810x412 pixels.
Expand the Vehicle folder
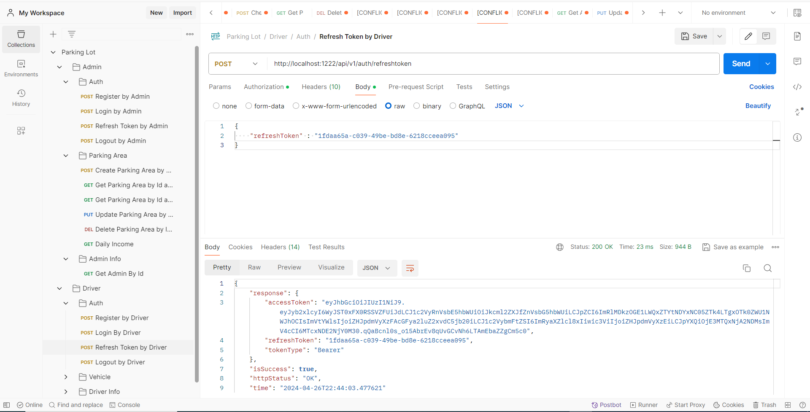[x=66, y=377]
